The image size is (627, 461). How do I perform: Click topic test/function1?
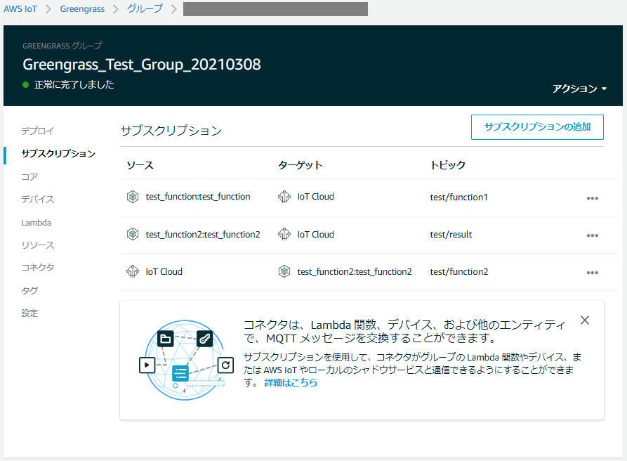458,197
